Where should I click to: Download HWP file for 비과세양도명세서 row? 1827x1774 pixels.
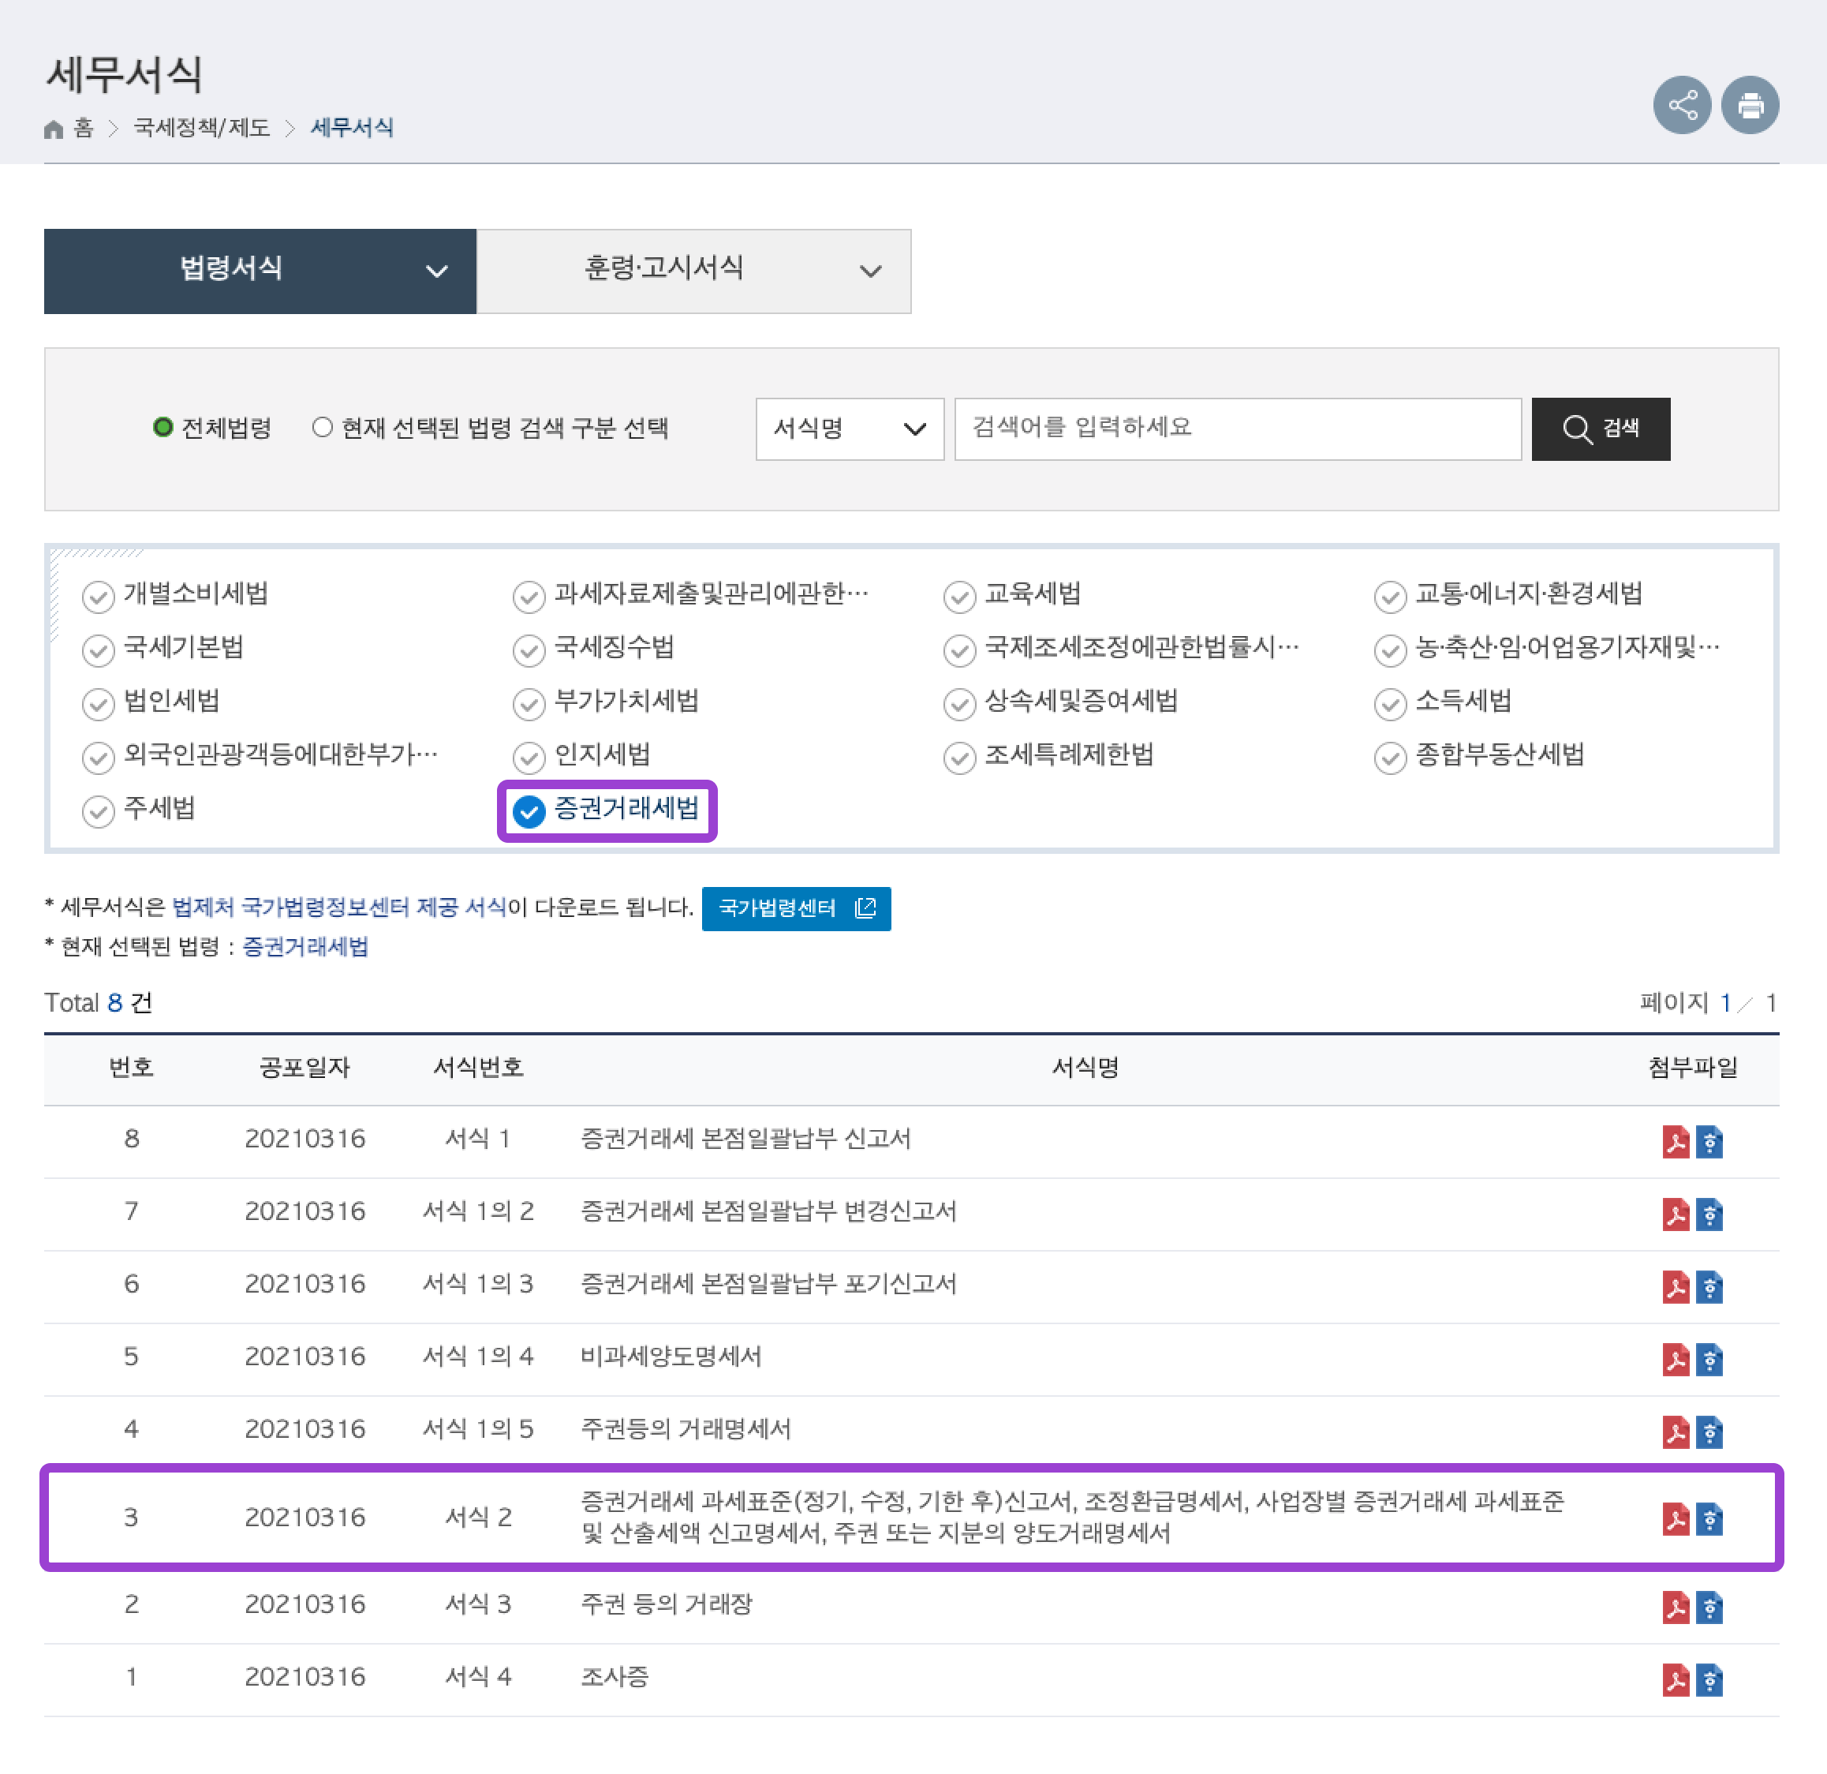1711,1360
